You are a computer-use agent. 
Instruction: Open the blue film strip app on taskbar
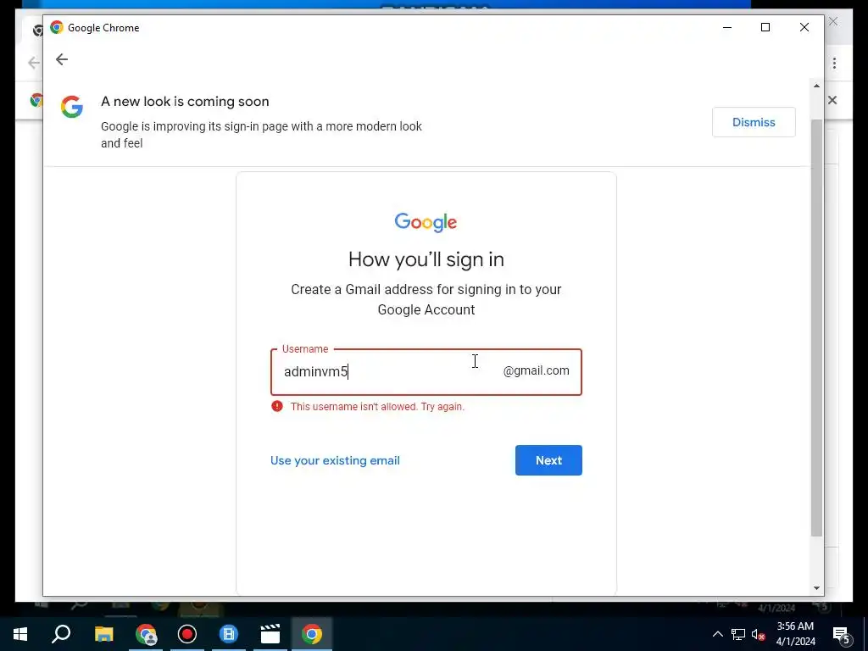[229, 634]
